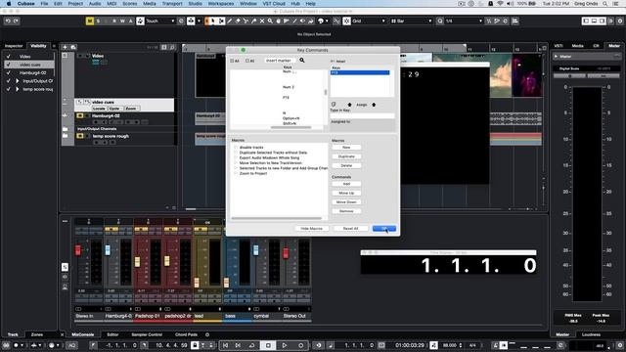Image resolution: width=626 pixels, height=352 pixels.
Task: Switch to the Loudness tab
Action: tap(591, 334)
